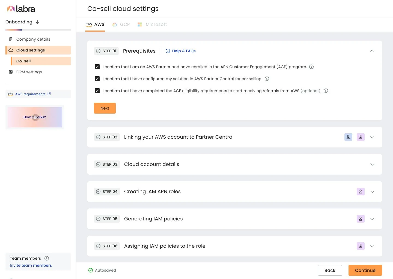Open the Onboarding dropdown
Screen dimensions: 393x279
pyautogui.click(x=22, y=22)
